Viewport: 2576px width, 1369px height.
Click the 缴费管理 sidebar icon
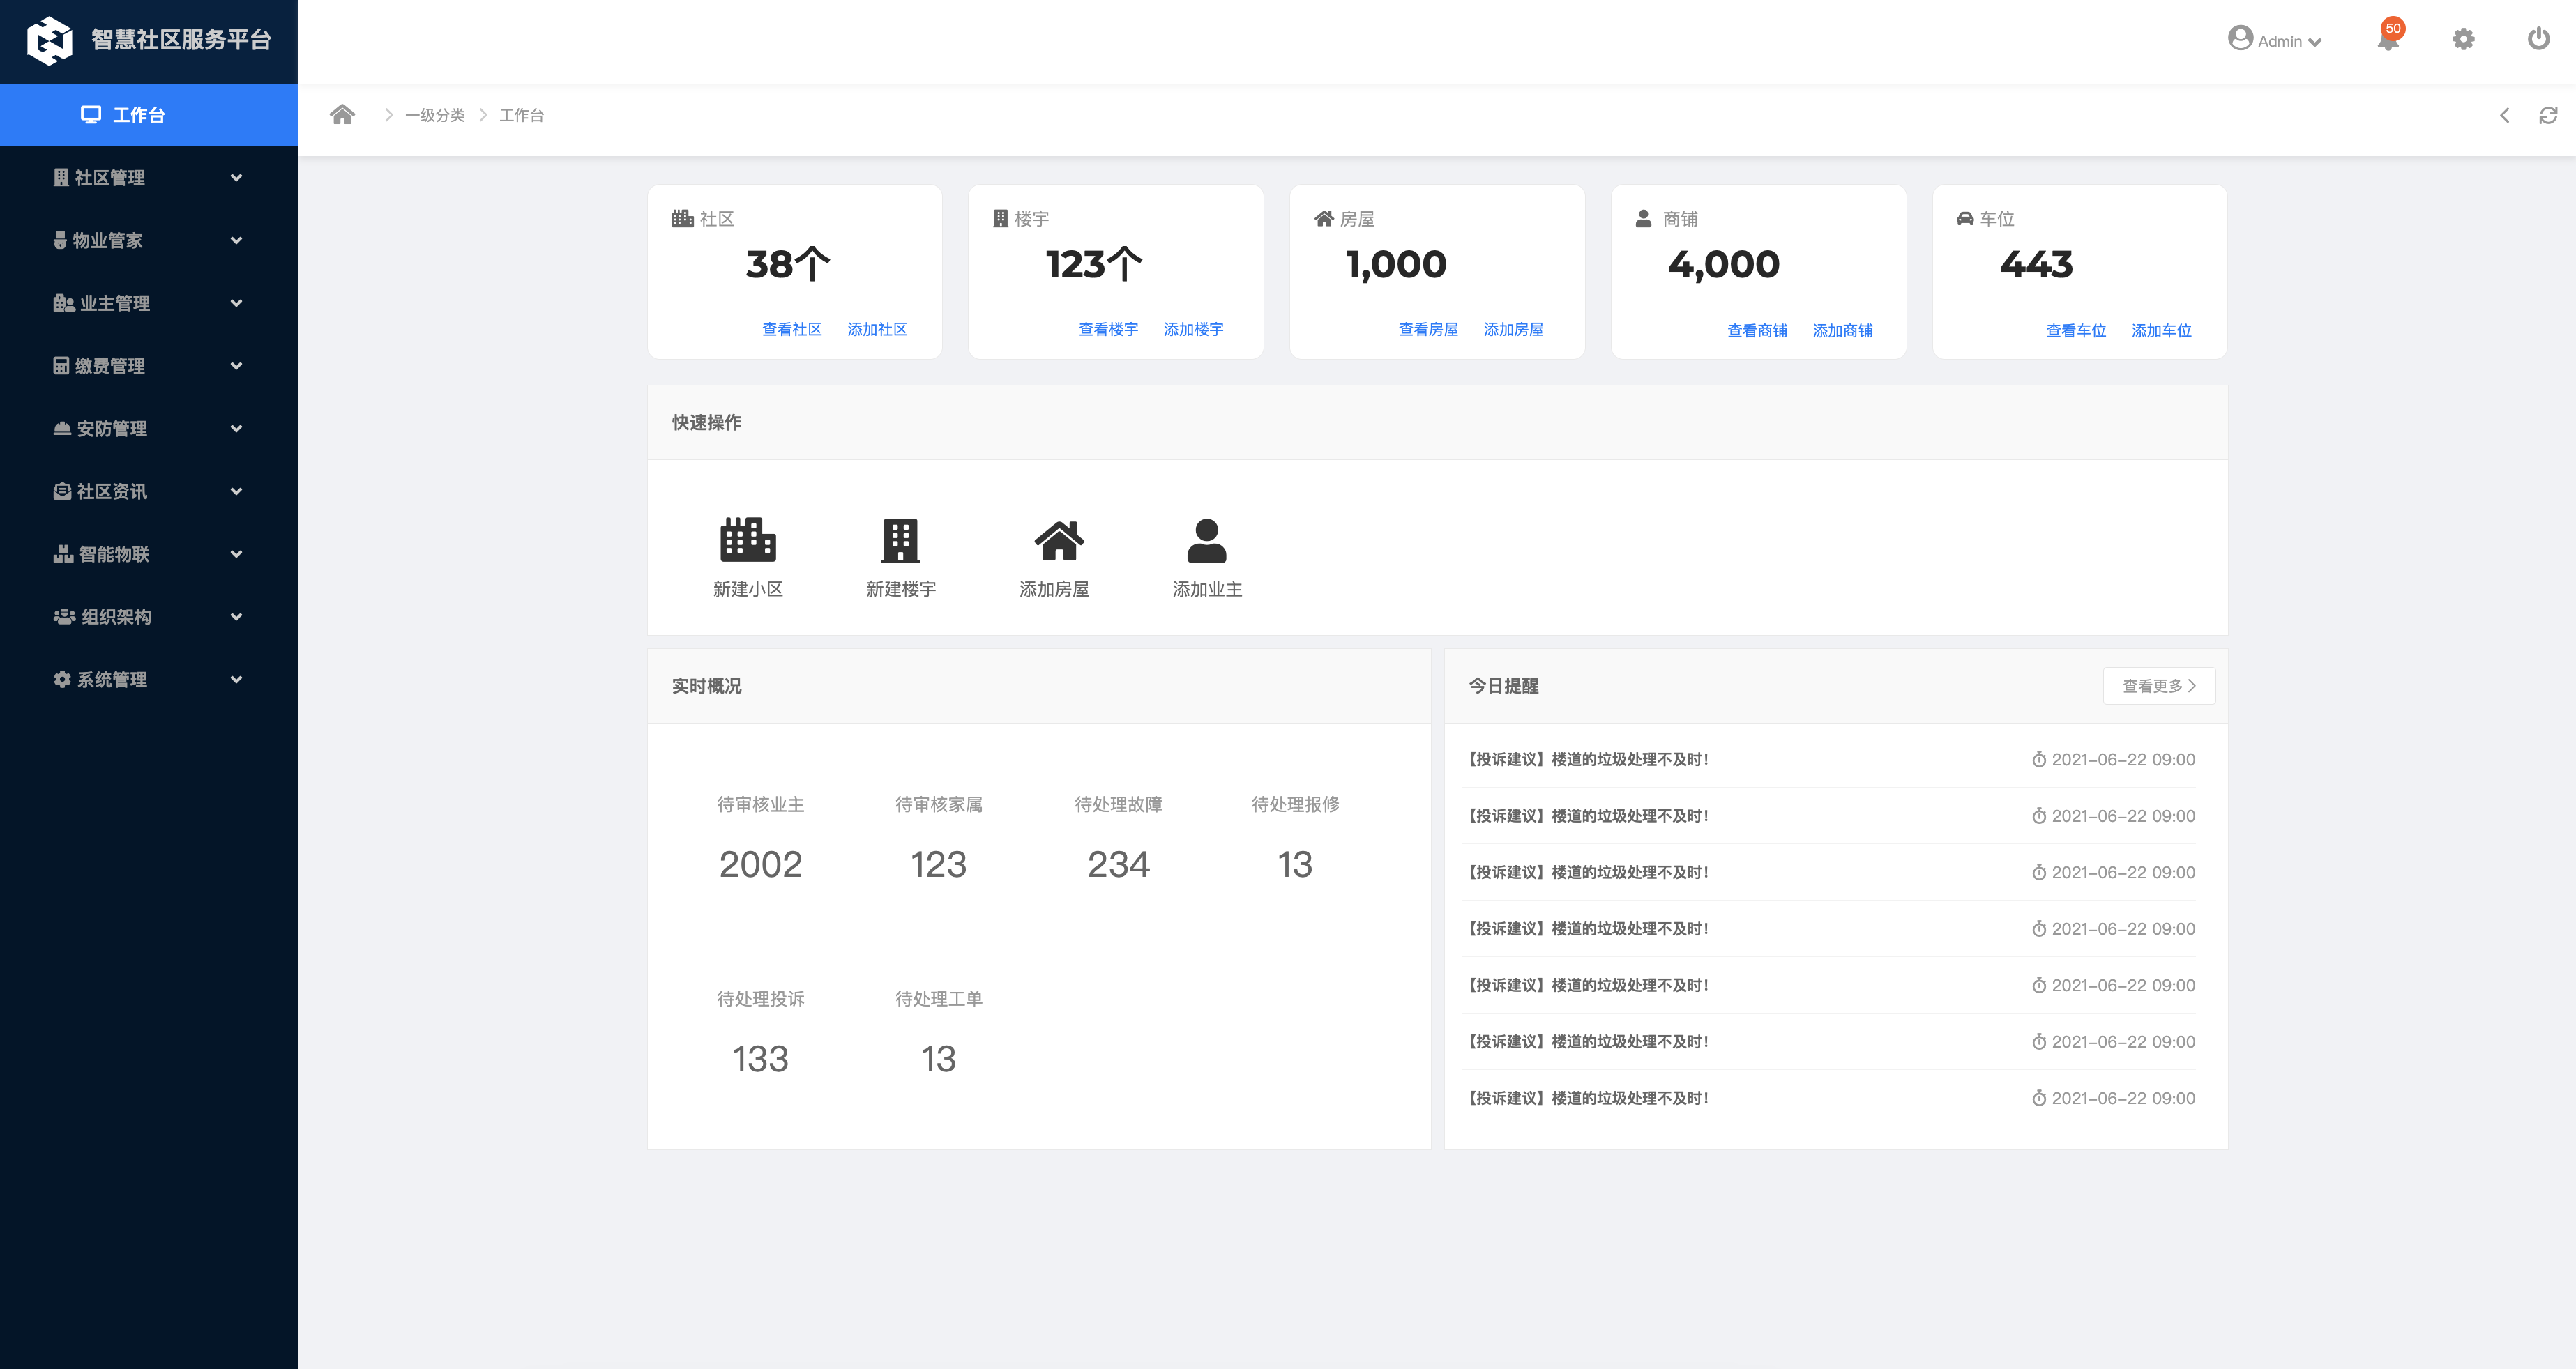pos(61,366)
